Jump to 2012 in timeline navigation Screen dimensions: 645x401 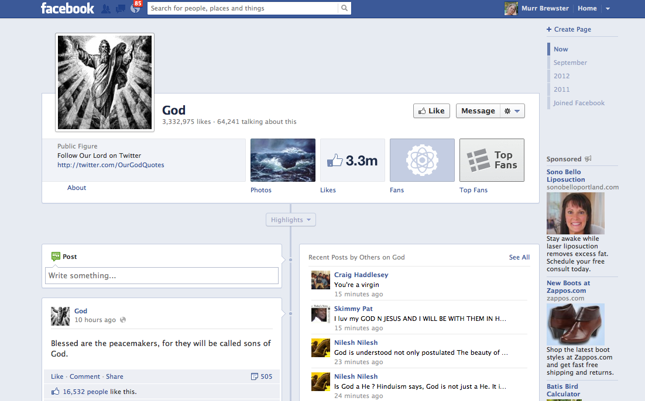point(561,76)
